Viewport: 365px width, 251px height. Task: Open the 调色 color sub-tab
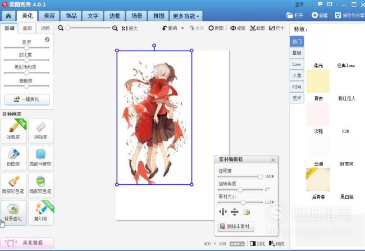point(45,28)
